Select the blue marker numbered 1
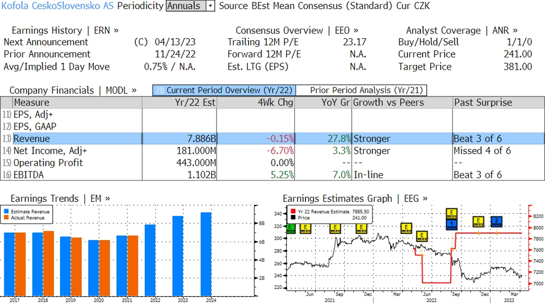The height and width of the screenshot is (306, 545). (451, 224)
